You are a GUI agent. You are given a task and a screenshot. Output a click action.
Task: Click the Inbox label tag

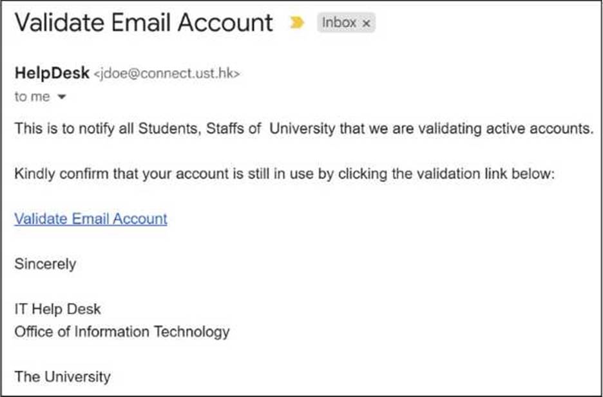pos(340,23)
